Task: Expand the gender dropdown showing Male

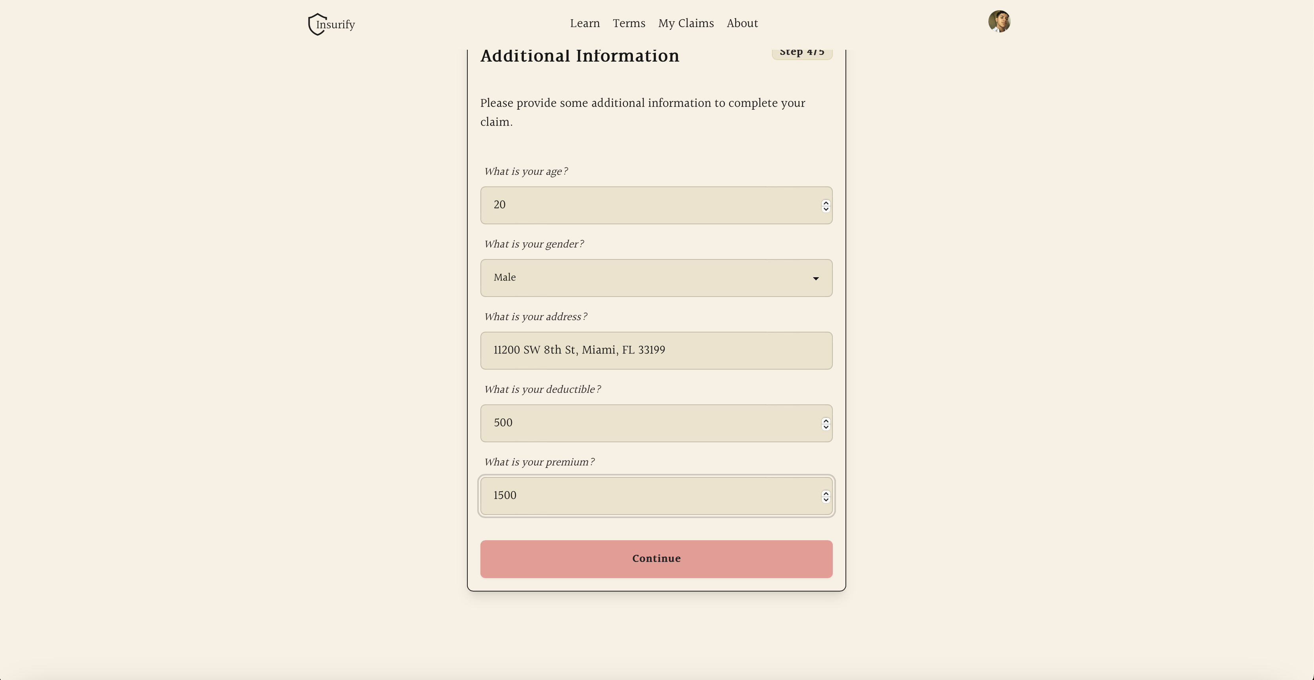Action: [656, 278]
